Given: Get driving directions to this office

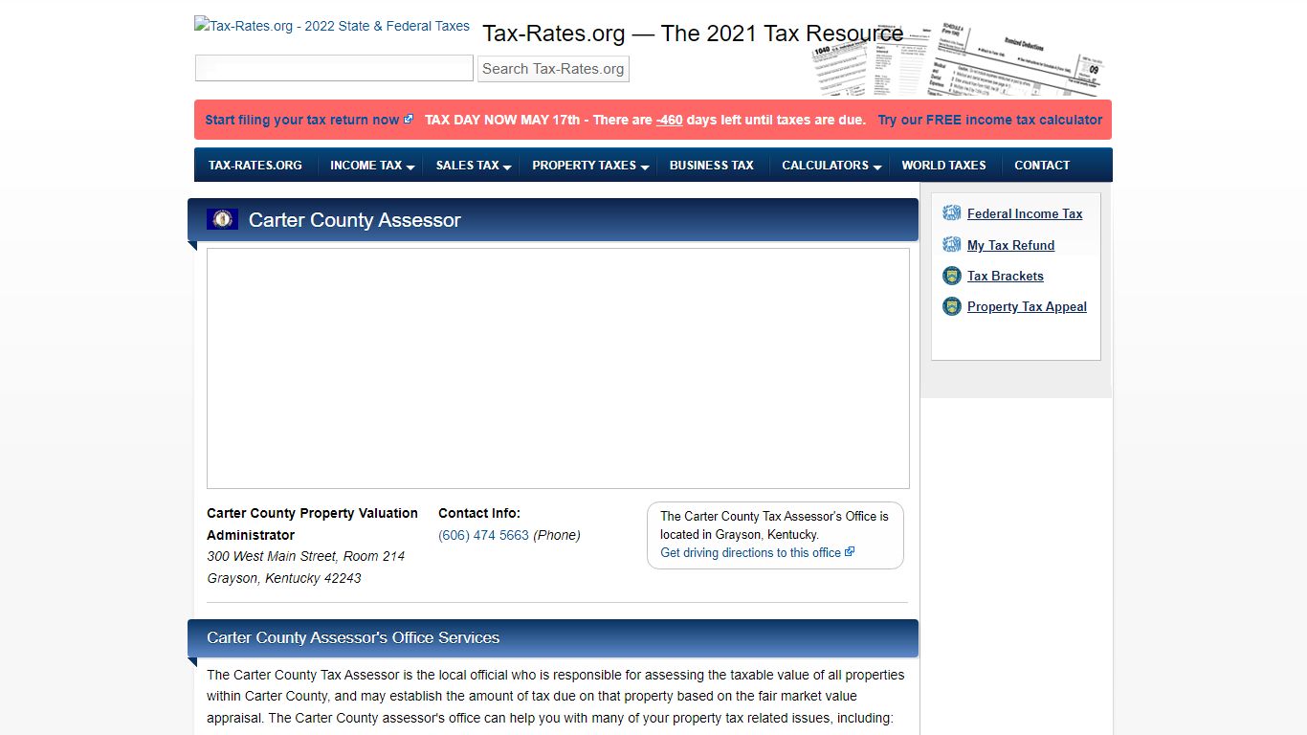Looking at the screenshot, I should pyautogui.click(x=751, y=552).
